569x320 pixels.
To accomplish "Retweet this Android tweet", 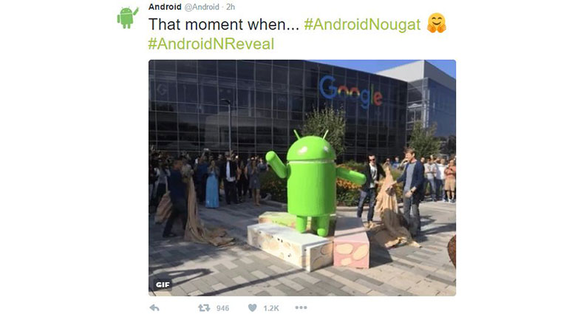I will click(x=204, y=308).
